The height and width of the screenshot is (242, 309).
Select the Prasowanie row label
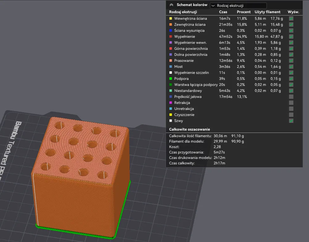click(184, 60)
